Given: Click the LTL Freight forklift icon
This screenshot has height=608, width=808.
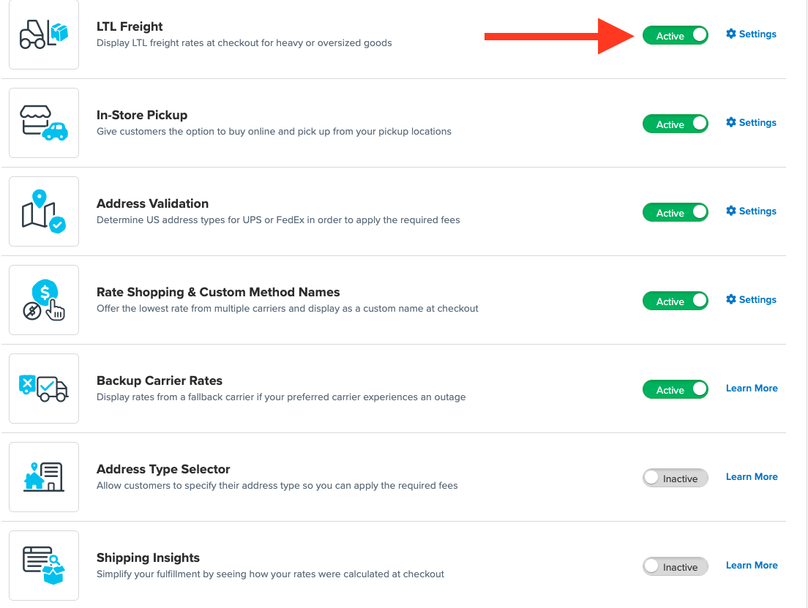Looking at the screenshot, I should (44, 34).
